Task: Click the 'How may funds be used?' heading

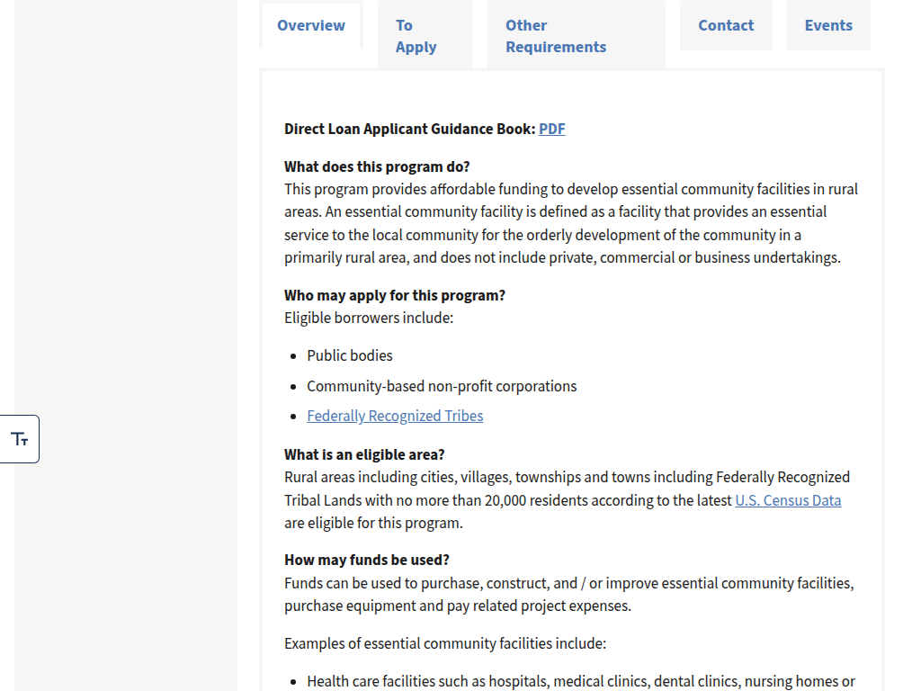Action: click(x=367, y=560)
